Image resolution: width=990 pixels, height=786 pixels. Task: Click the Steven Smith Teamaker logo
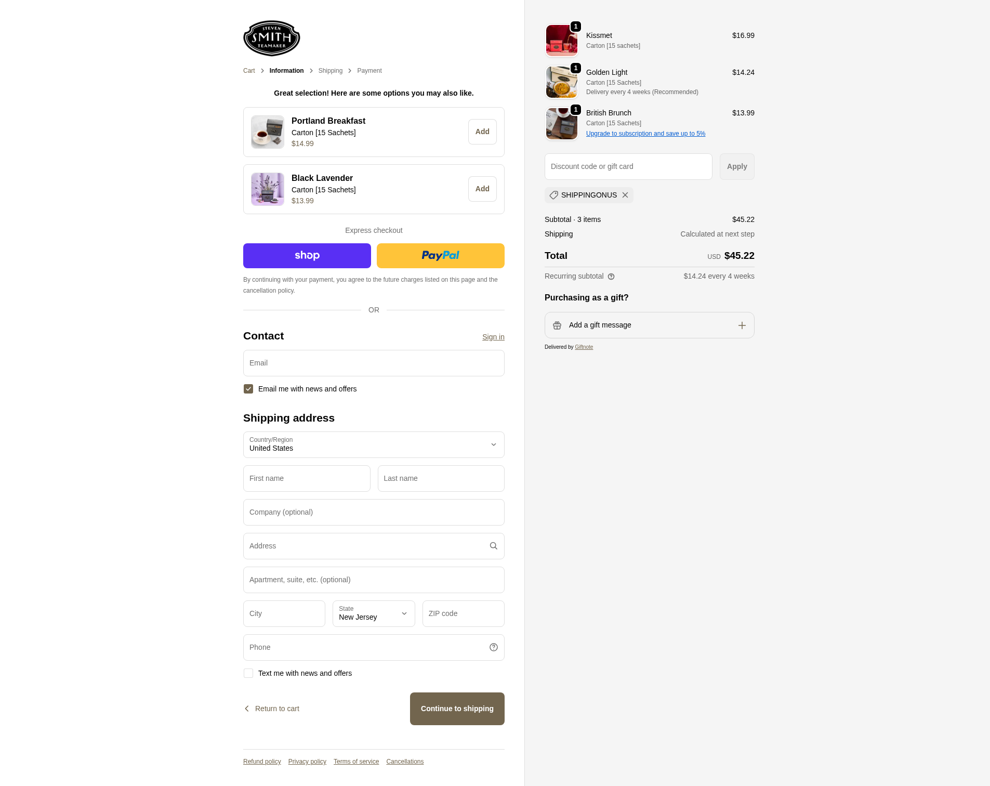271,38
